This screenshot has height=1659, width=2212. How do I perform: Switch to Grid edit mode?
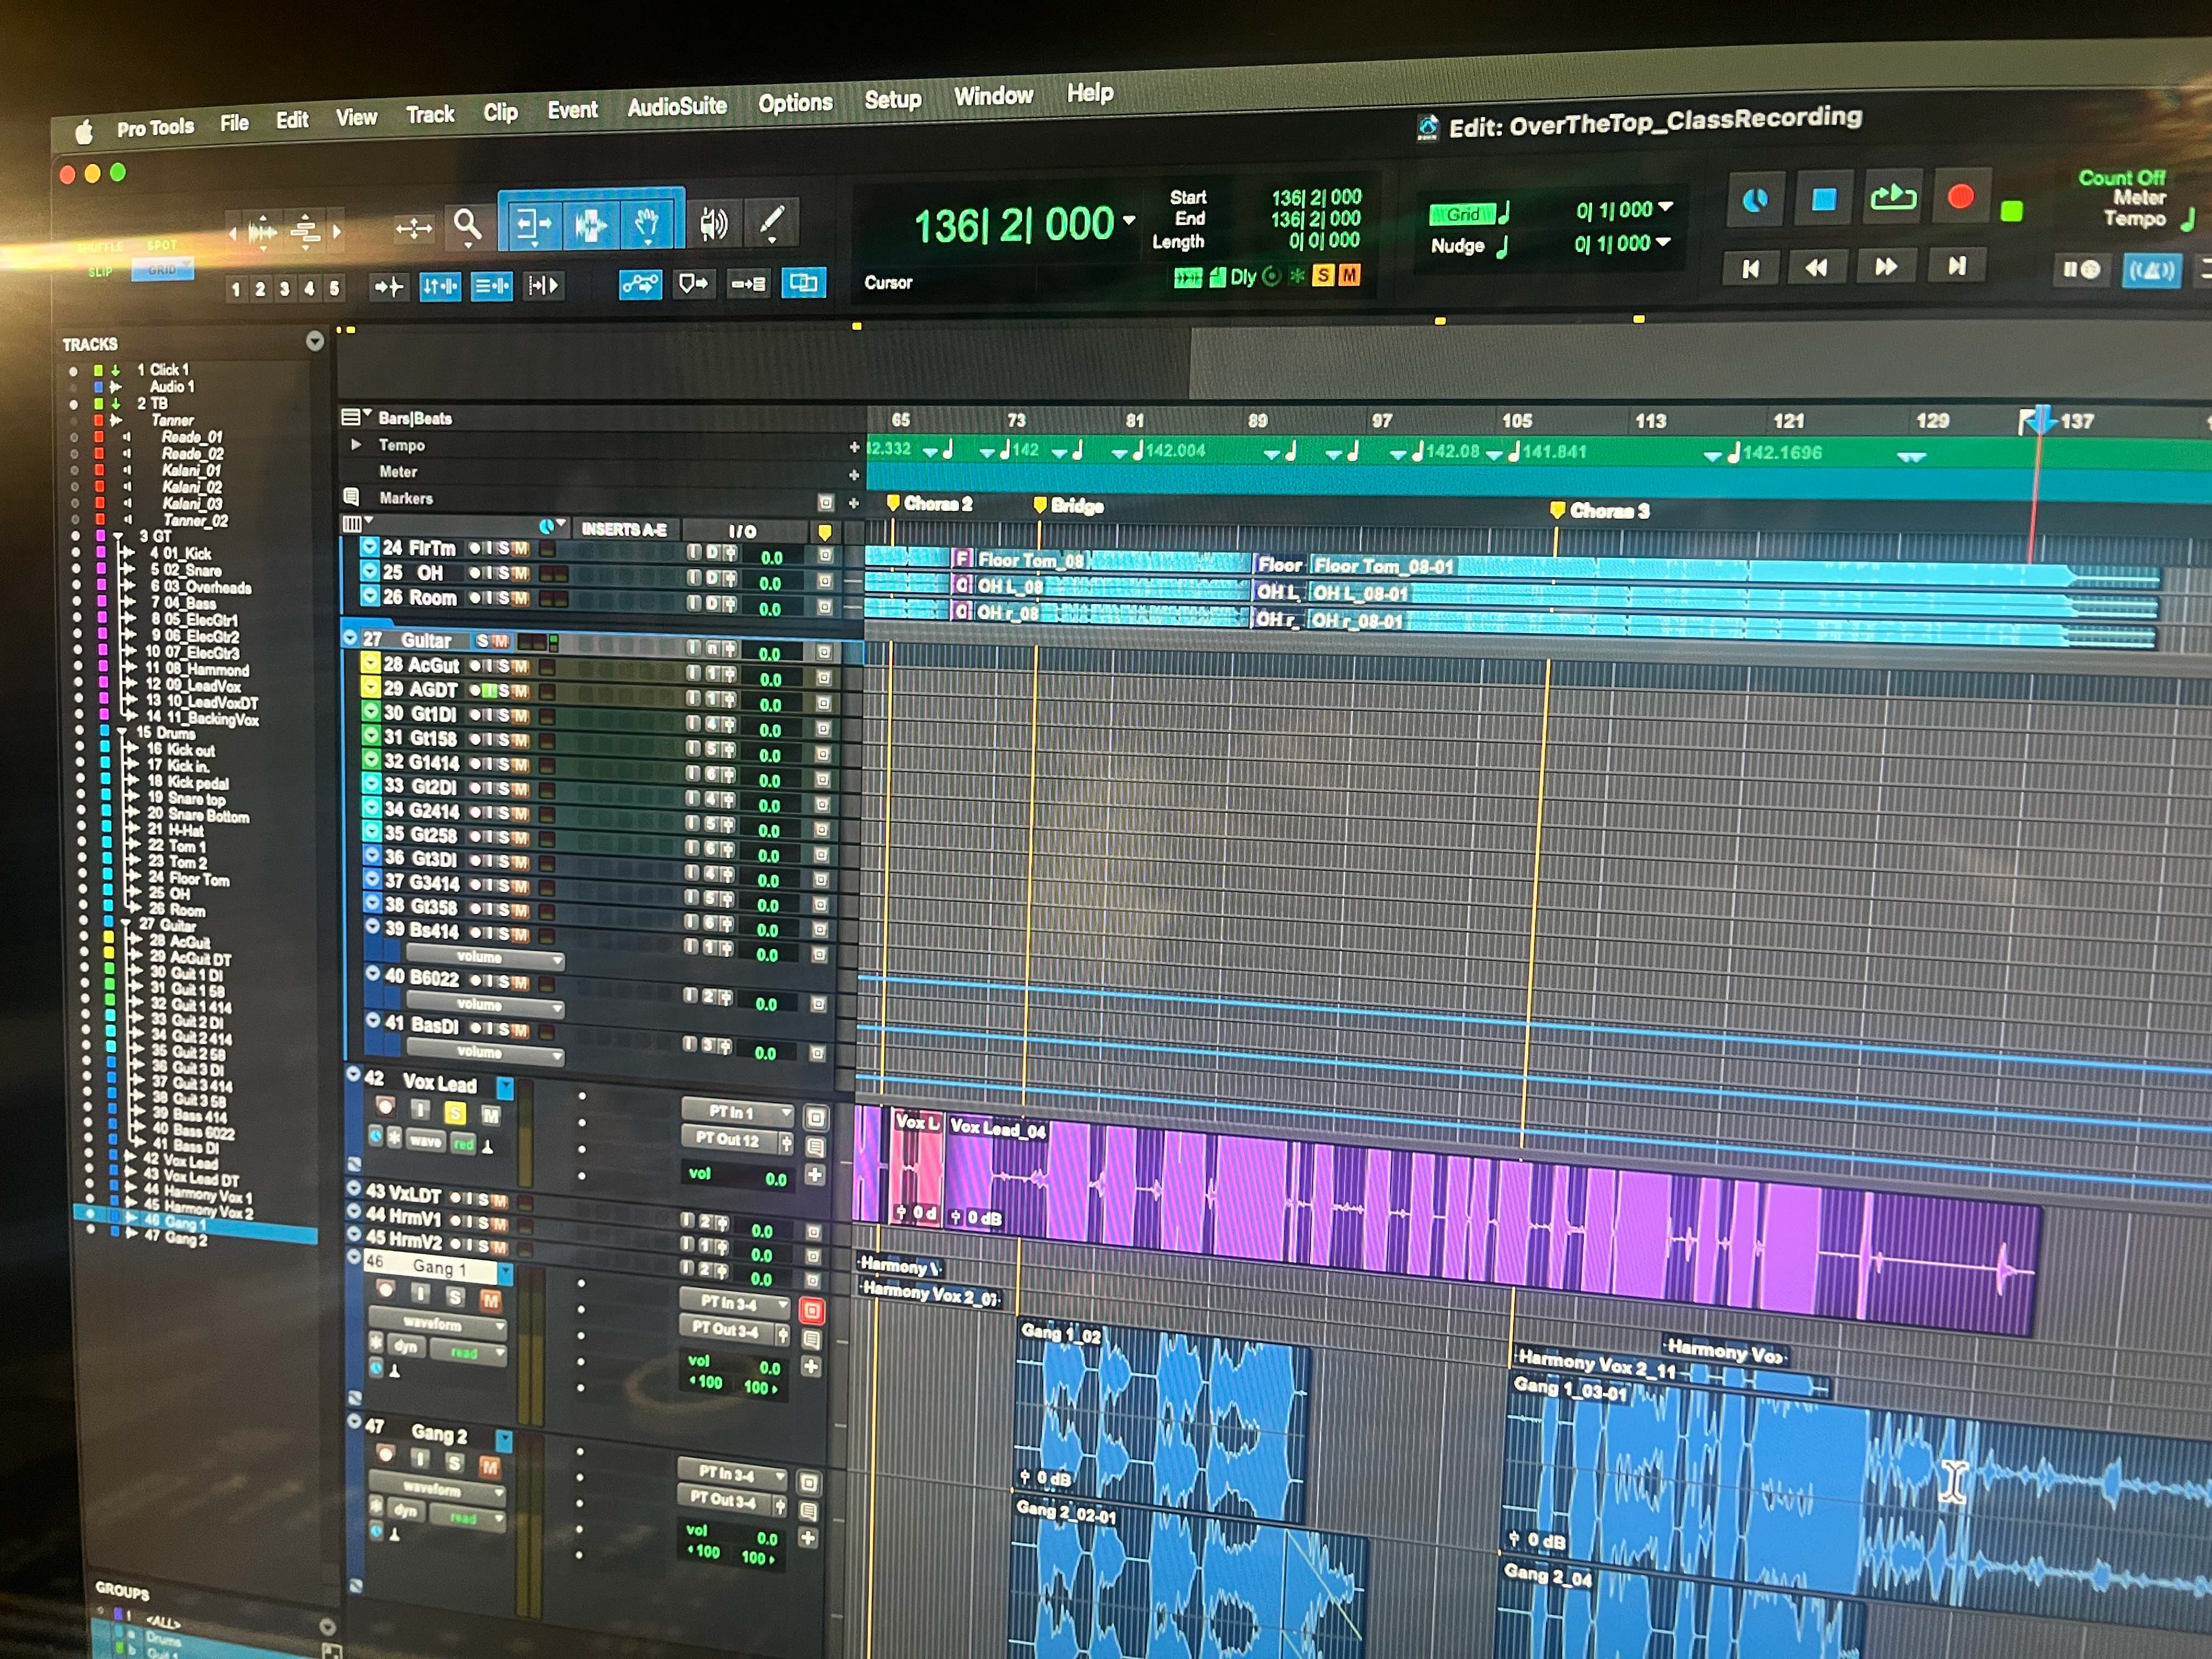pos(162,270)
